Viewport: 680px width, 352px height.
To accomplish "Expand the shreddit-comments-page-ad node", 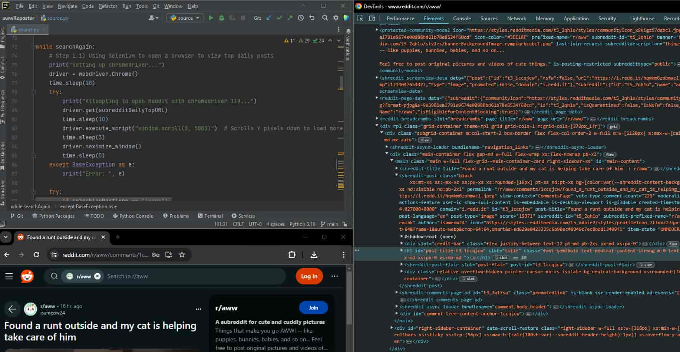I will (x=397, y=293).
